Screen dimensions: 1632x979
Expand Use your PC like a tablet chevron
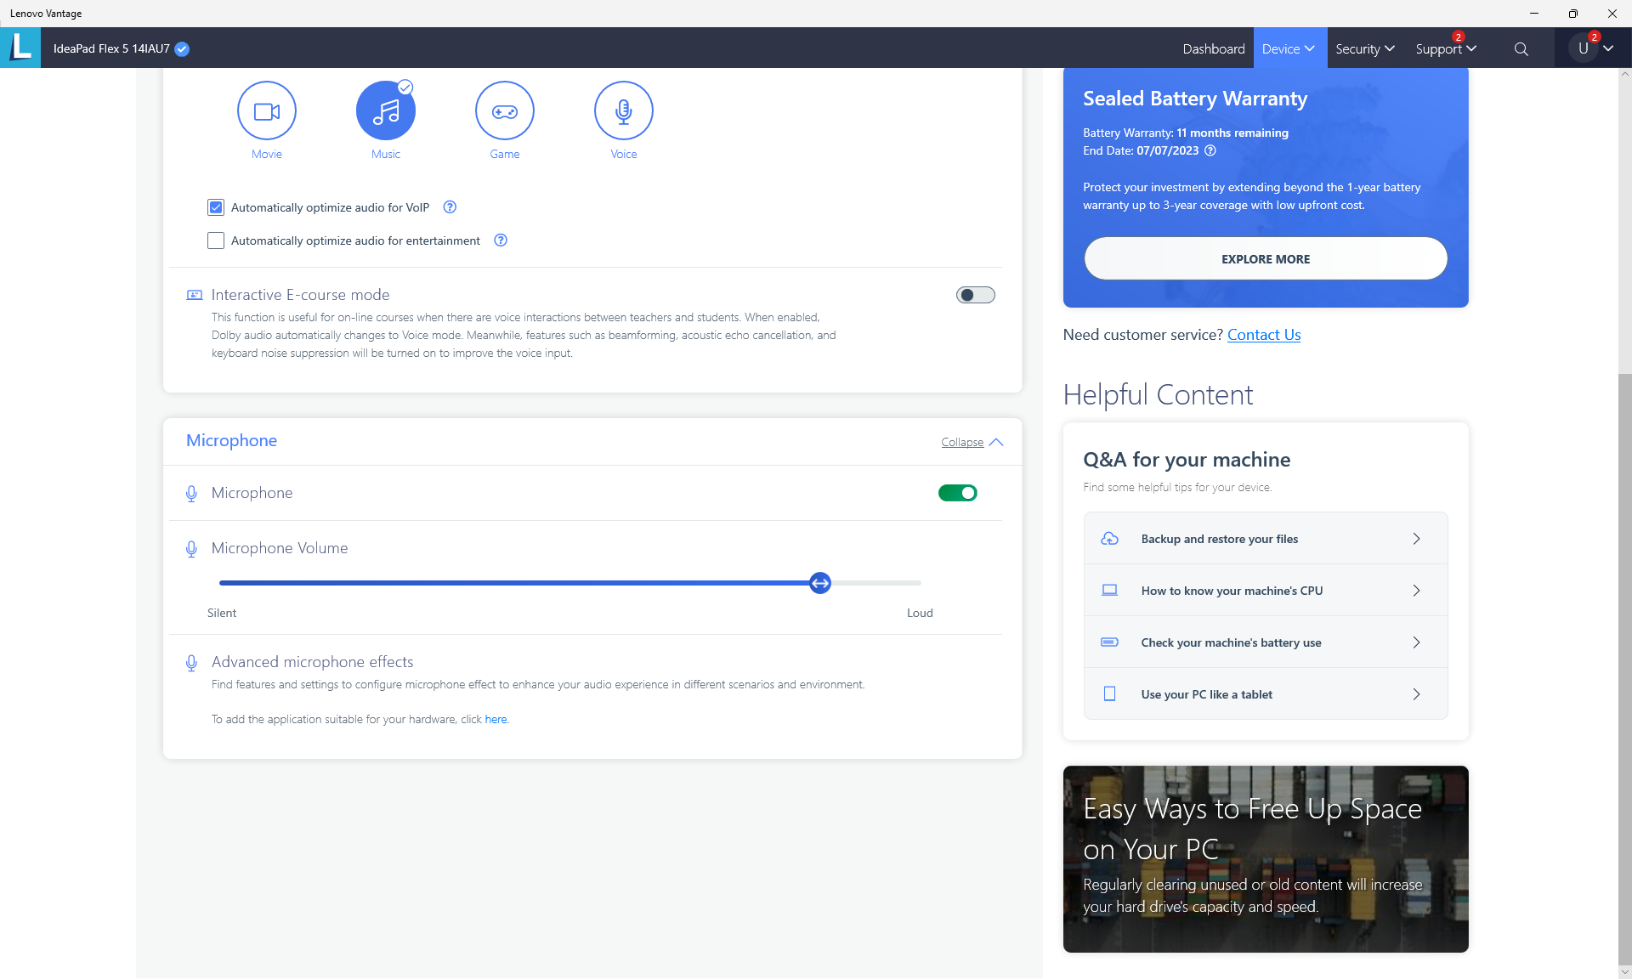[1416, 694]
